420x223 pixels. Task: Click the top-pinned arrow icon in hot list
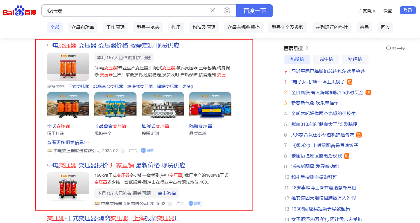[x=286, y=71]
